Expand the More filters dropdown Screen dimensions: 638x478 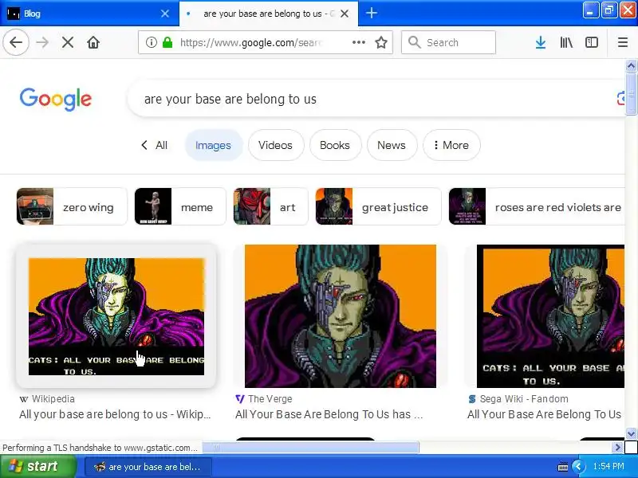pos(451,145)
